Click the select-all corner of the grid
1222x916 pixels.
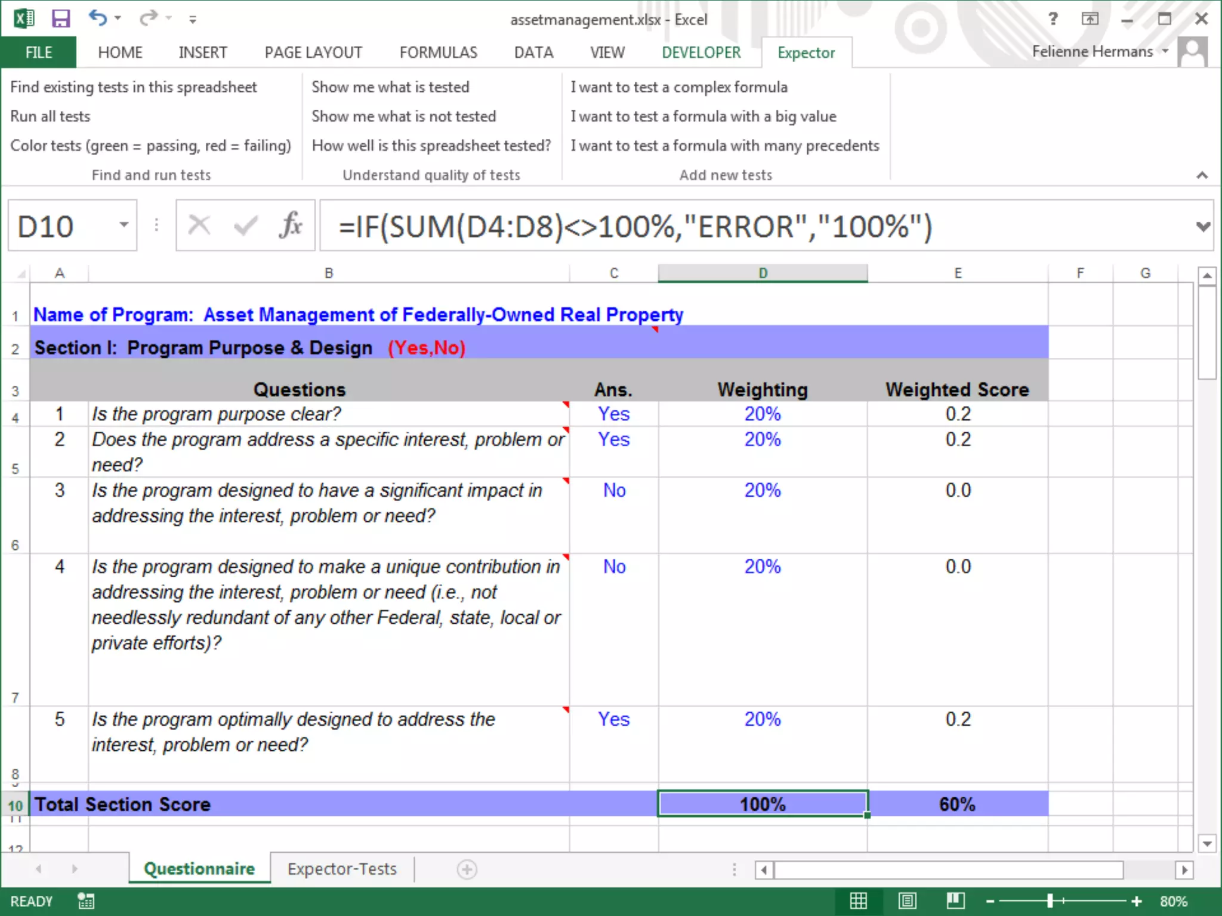tap(20, 274)
